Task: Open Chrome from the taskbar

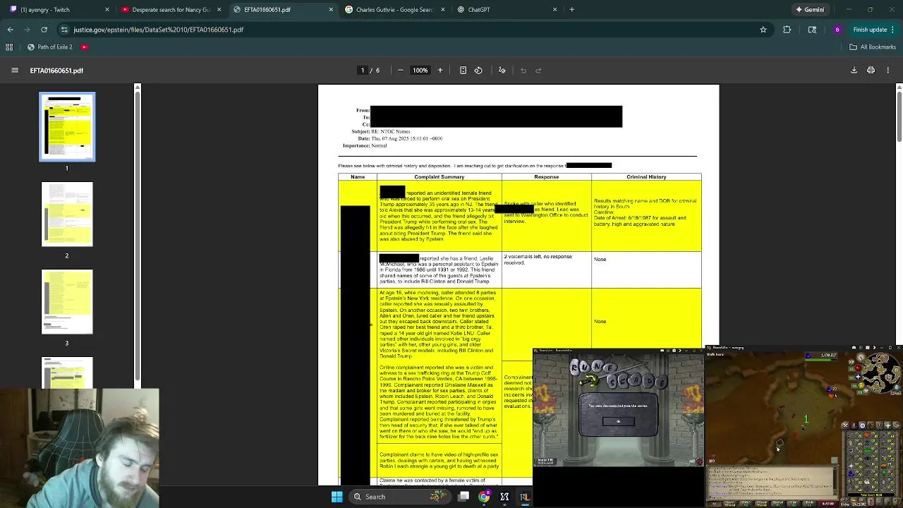Action: point(484,497)
